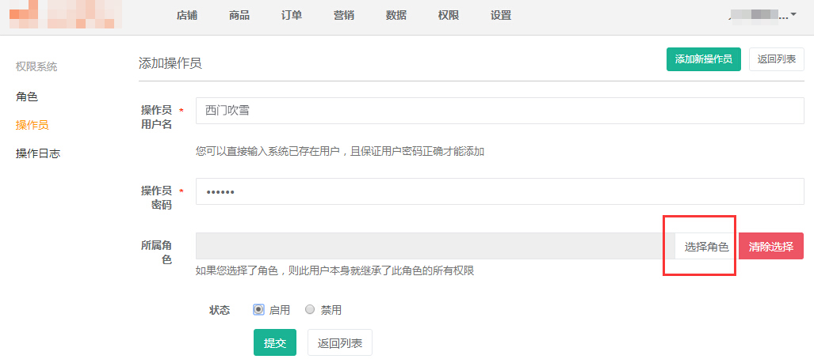Open the 设置 navigation item
This screenshot has height=359, width=814.
coord(501,16)
